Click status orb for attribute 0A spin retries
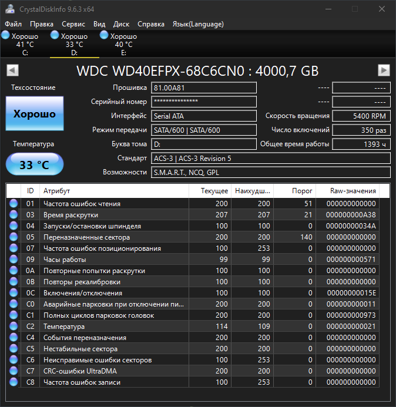 coord(14,271)
